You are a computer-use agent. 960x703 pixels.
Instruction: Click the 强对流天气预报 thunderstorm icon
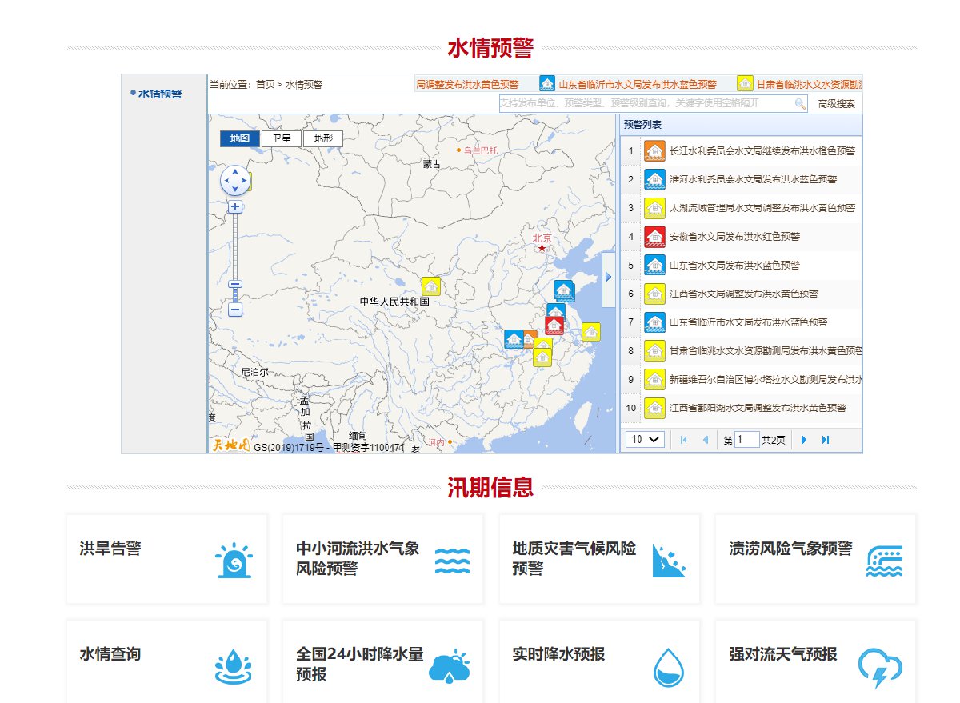click(x=880, y=667)
